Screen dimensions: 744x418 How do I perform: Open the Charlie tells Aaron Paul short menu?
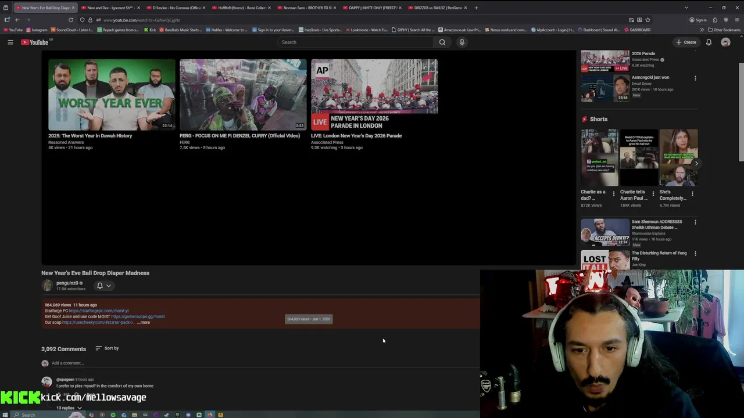tap(653, 194)
